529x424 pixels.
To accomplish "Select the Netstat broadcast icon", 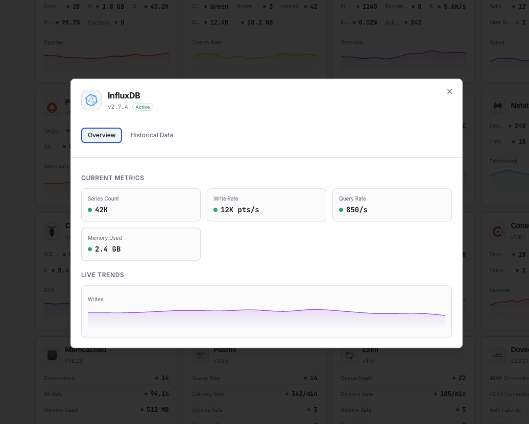I will click(498, 105).
